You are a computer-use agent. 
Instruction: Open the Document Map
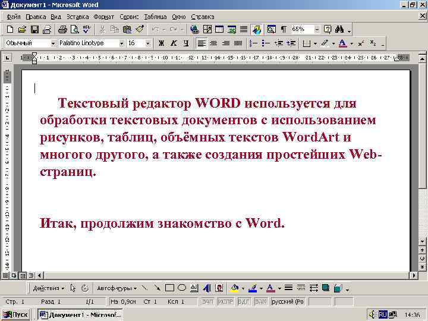tap(271, 29)
